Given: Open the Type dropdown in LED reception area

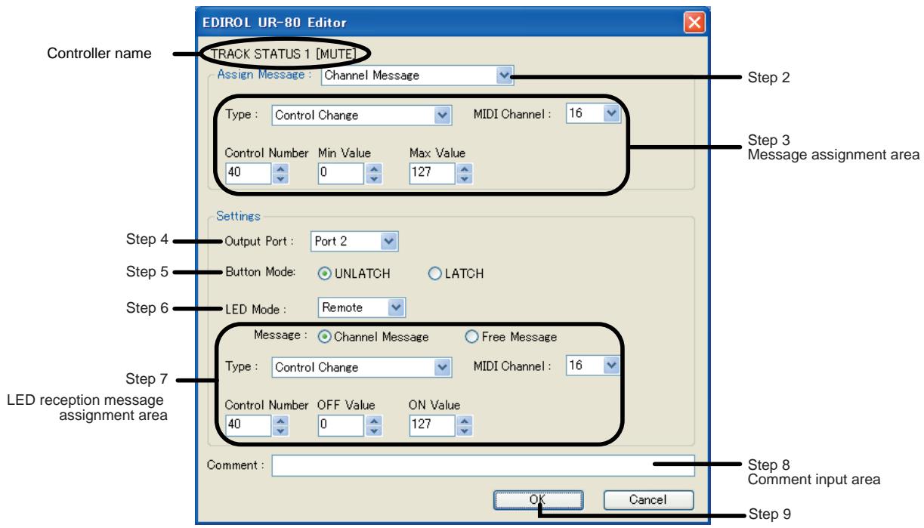Looking at the screenshot, I should (362, 367).
